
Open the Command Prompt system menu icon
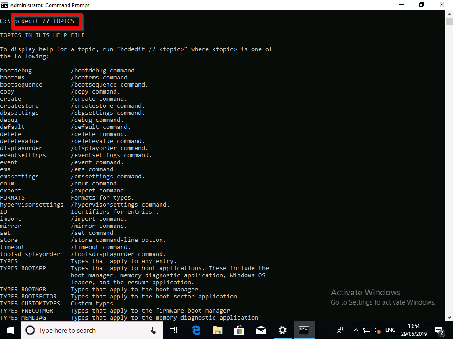[x=4, y=5]
